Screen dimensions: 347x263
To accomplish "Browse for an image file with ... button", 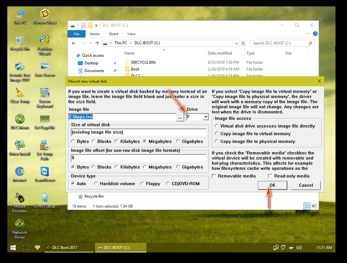I will [180, 117].
